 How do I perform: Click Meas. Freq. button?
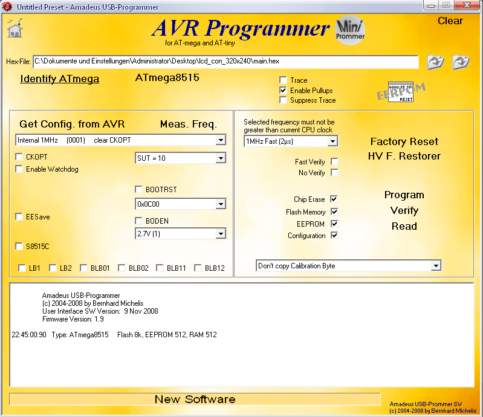(189, 124)
